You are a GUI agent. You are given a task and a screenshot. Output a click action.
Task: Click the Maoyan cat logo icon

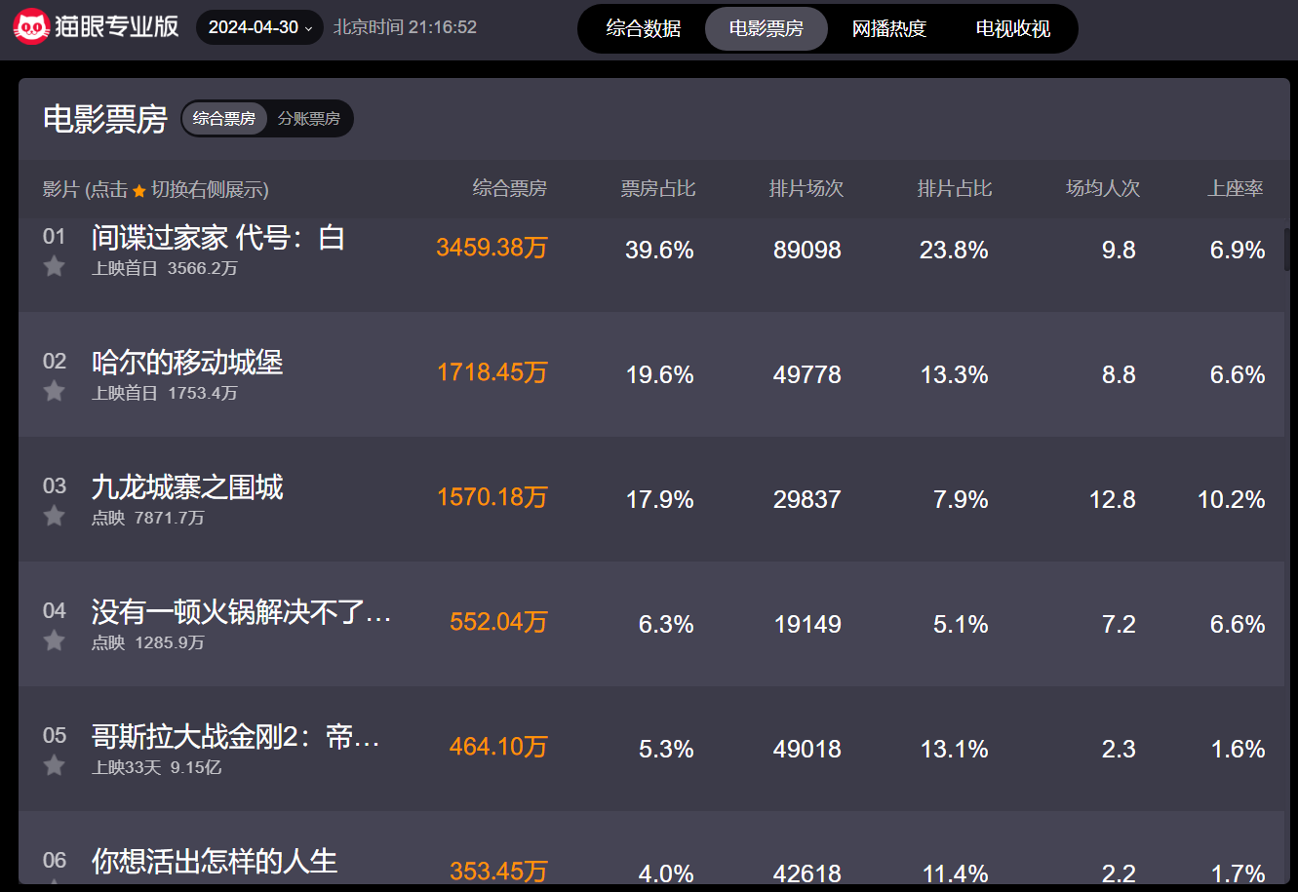[x=32, y=26]
